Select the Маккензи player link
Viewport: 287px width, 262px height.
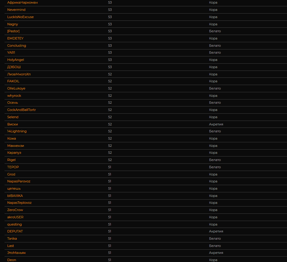coord(16,146)
